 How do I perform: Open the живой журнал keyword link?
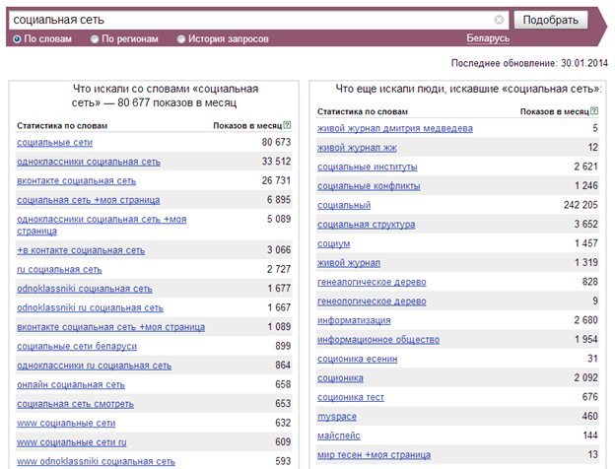point(349,263)
